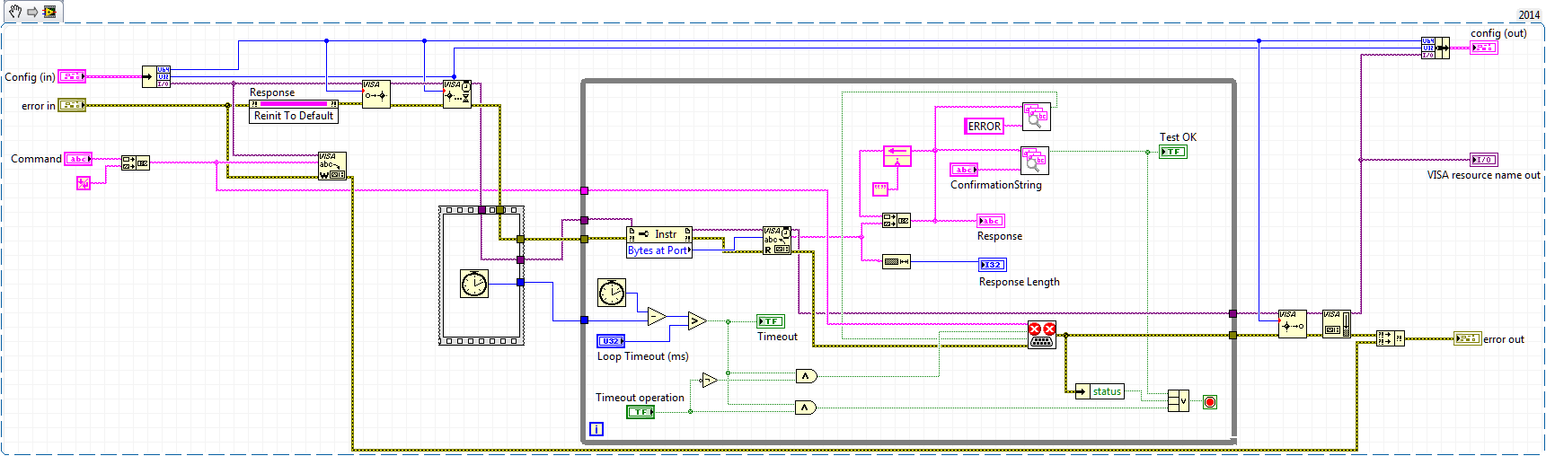Select the VISA timeout node with hourglass
The image size is (1546, 456).
[x=457, y=94]
